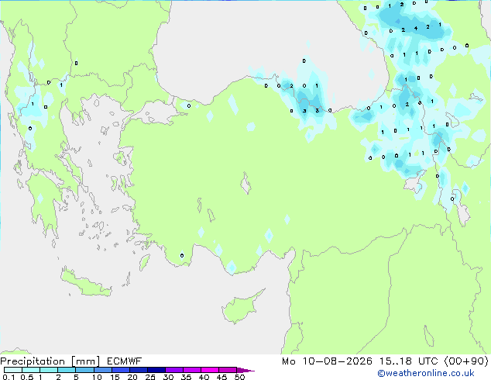Pick the 10–15 mm legend color box
This screenshot has width=491, height=380.
(102, 370)
